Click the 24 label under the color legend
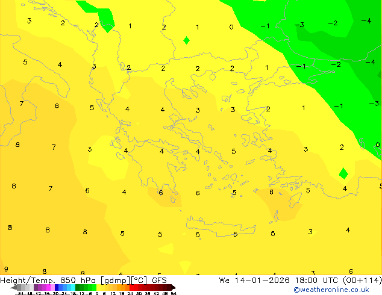Image resolution: width=382 pixels, height=295 pixels. click(130, 293)
